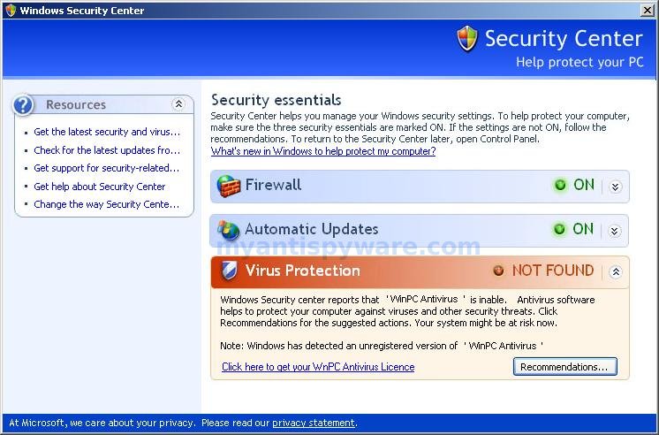
Task: Collapse the Virus Protection section
Action: pyautogui.click(x=616, y=272)
